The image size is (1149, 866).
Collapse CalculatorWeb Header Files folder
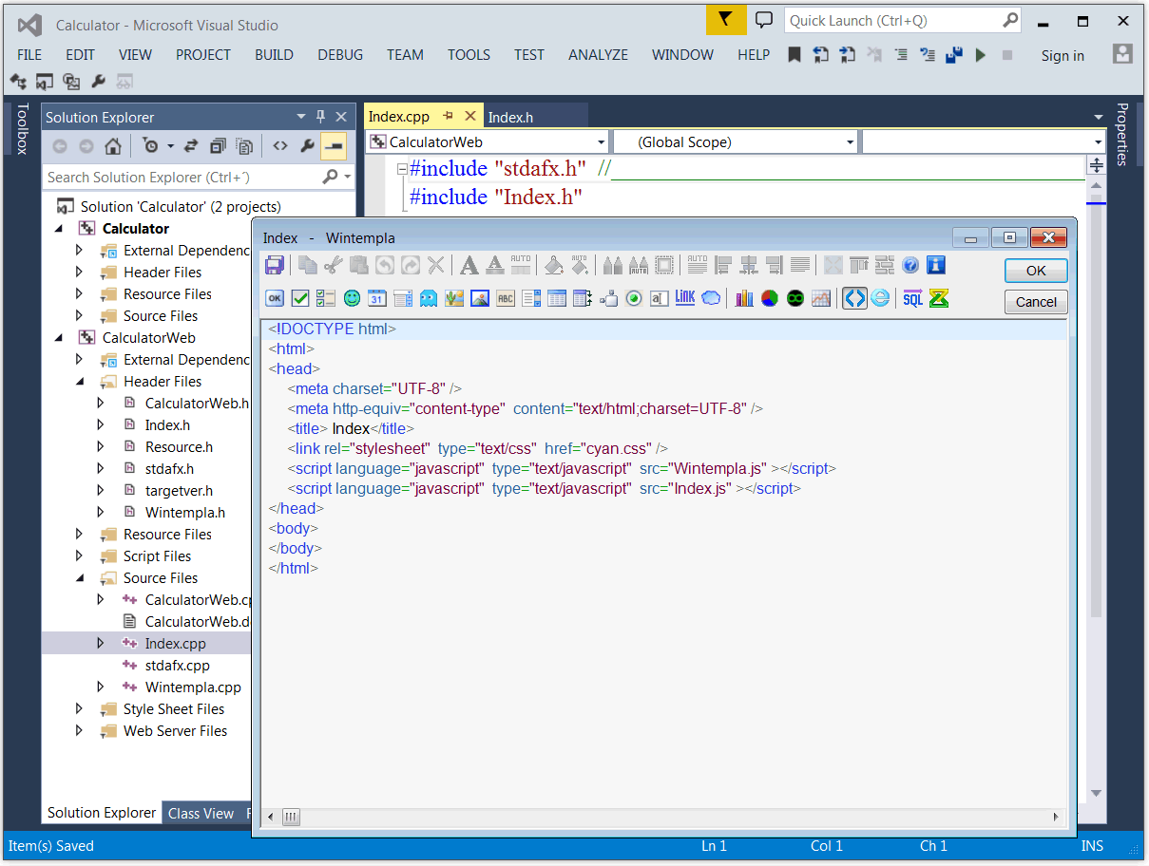[x=81, y=382]
